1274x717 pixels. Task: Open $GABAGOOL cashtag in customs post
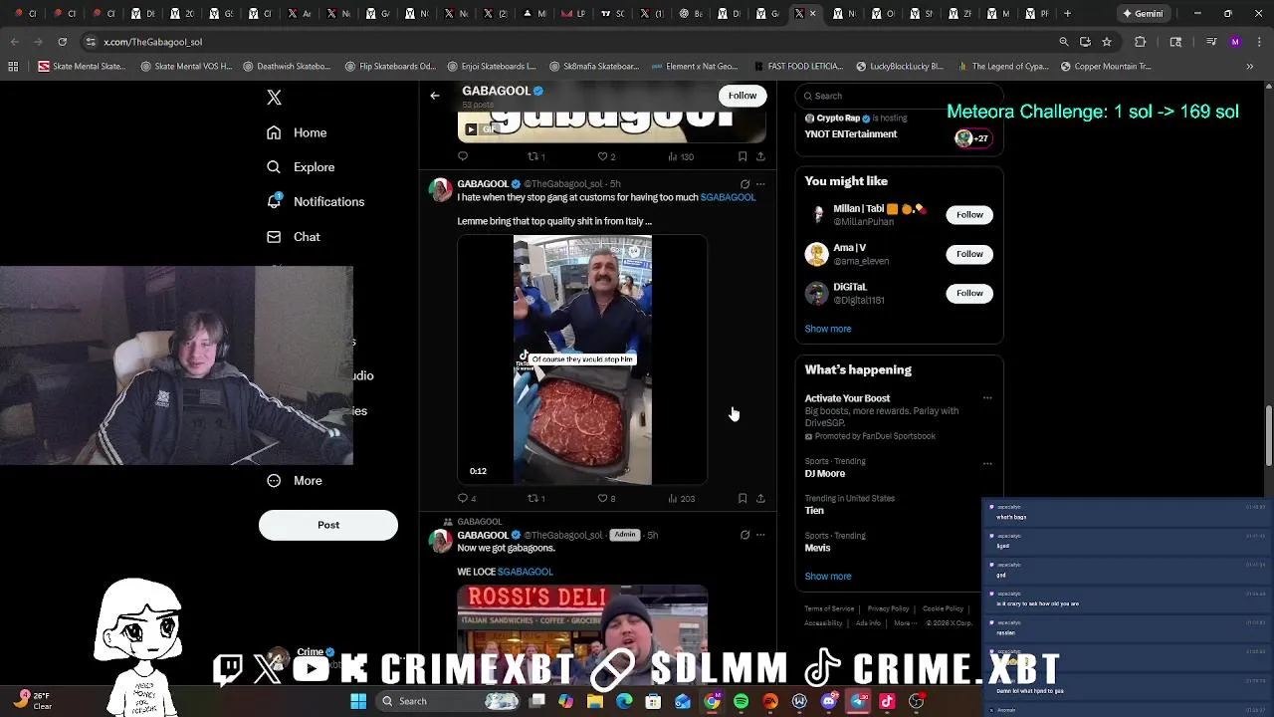[728, 197]
